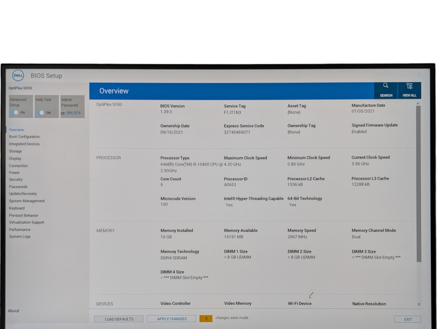Click the scrollbar up arrow
Screen dimensions: 437x329
[418, 103]
